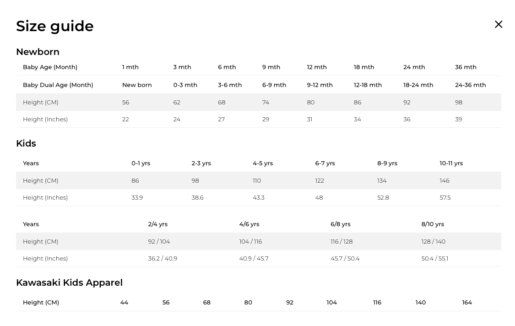Screen dimensions: 515x326
Task: Click the 128 / 140 height cell
Action: pos(433,241)
